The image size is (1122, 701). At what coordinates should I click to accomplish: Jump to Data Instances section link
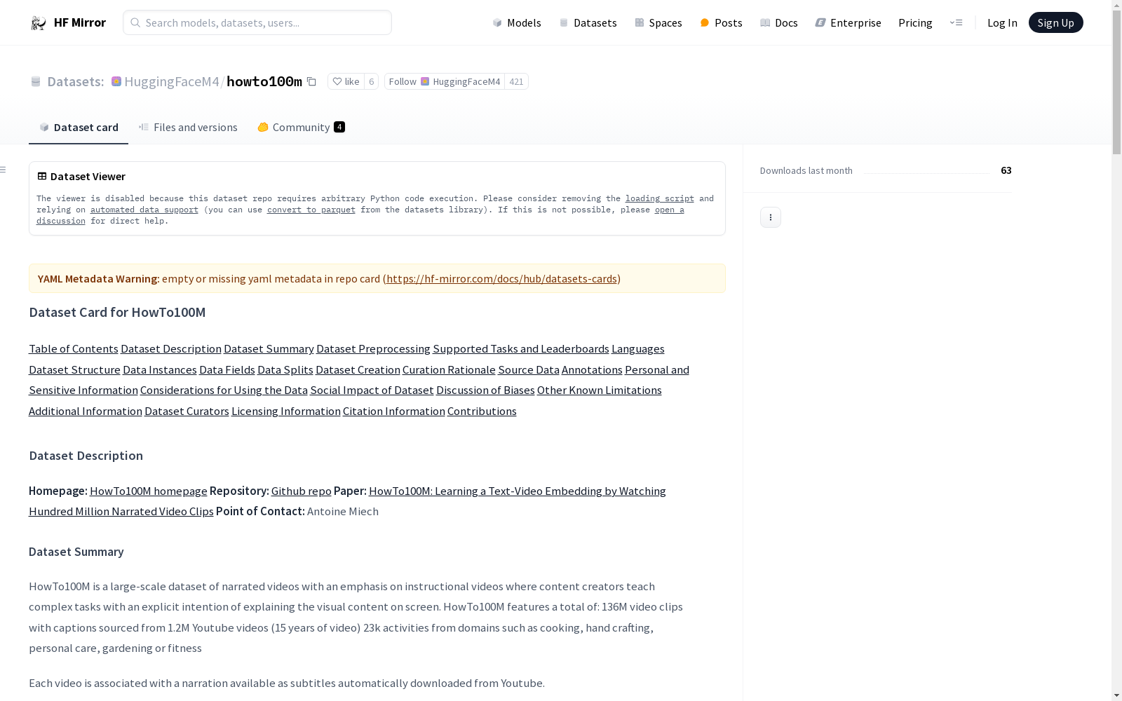160,370
